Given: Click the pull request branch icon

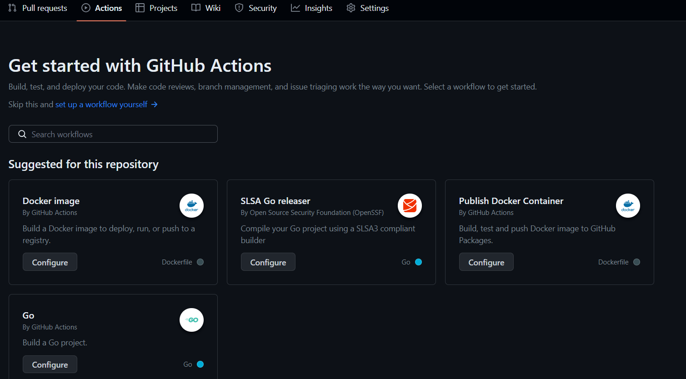Looking at the screenshot, I should (12, 8).
